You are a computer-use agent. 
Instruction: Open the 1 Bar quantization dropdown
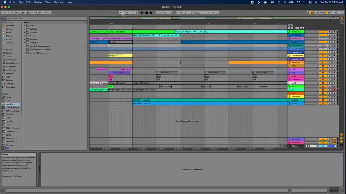coord(48,13)
